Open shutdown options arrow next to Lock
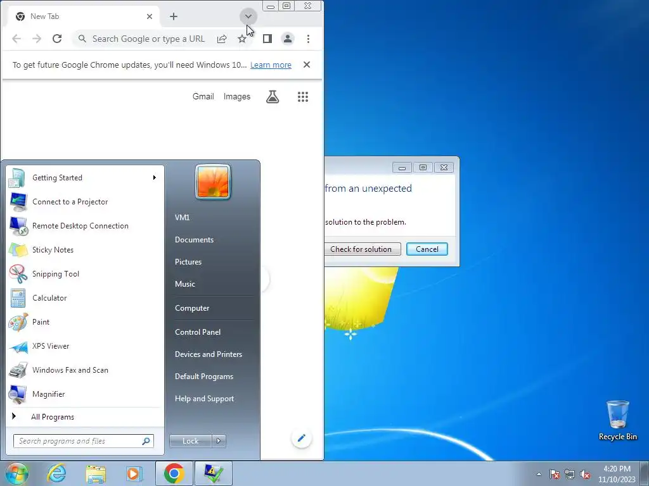The height and width of the screenshot is (486, 649). pos(219,441)
